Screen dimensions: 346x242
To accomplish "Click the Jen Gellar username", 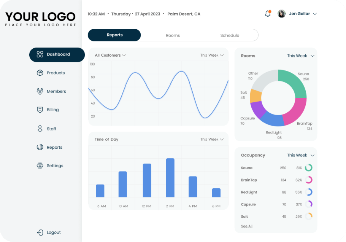I will point(300,14).
